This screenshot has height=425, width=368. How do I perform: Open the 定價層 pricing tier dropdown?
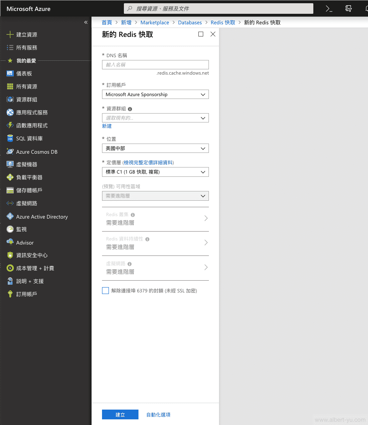tap(155, 172)
